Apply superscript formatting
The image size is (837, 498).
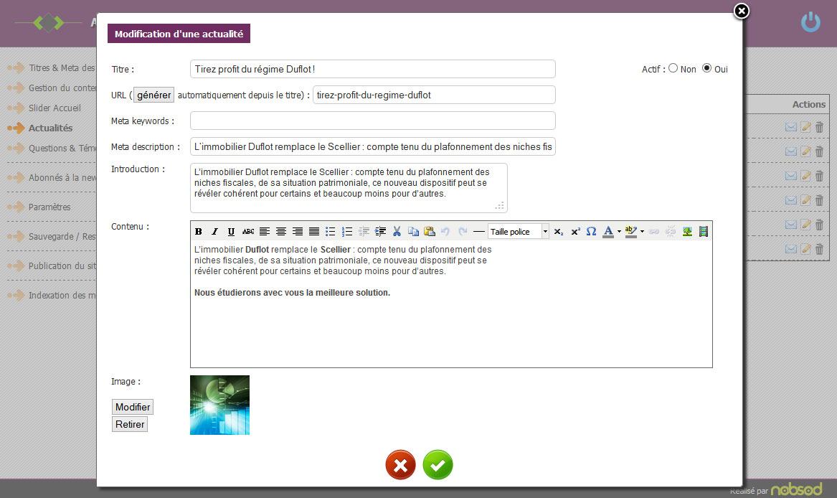click(x=575, y=231)
